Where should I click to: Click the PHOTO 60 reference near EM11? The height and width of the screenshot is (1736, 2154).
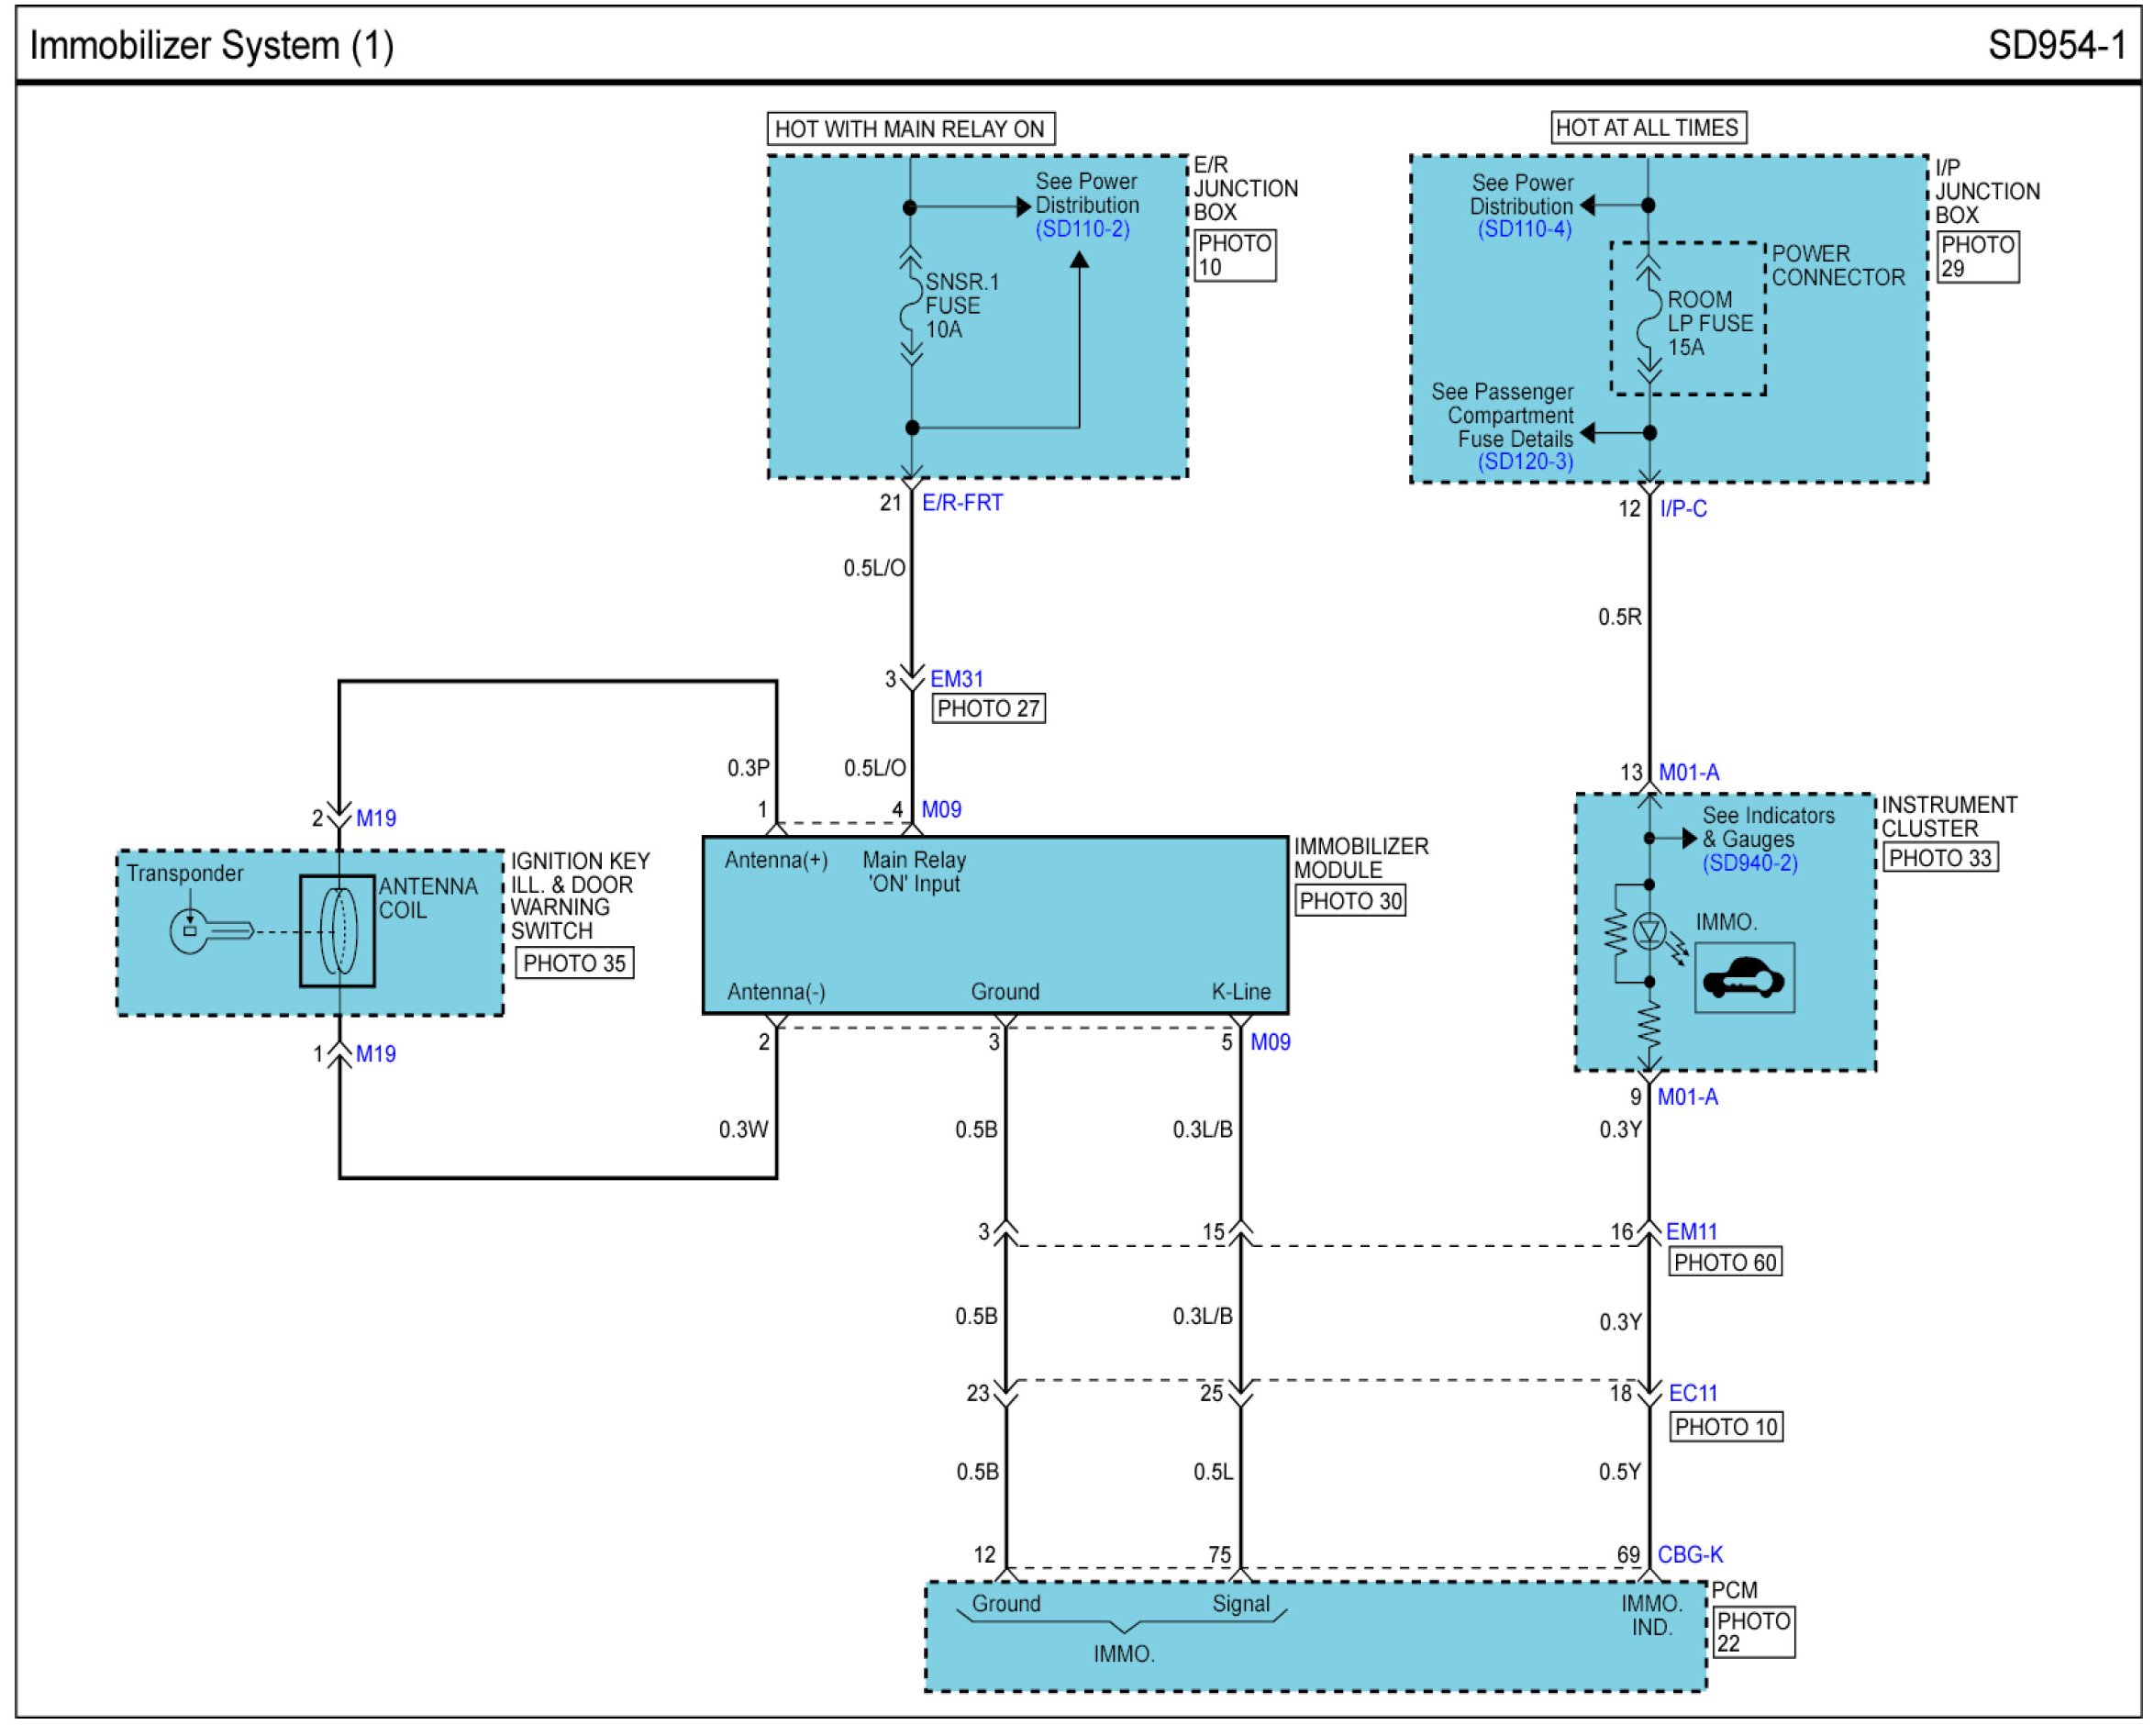(x=1726, y=1263)
